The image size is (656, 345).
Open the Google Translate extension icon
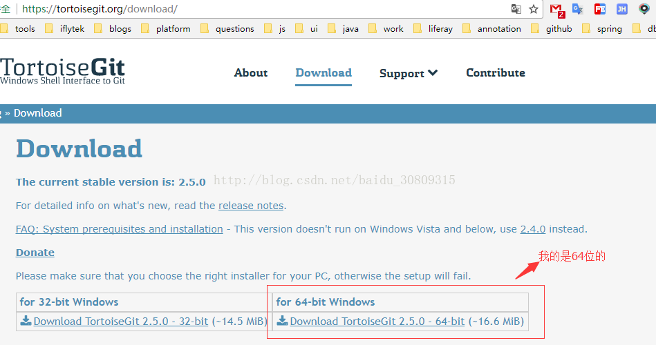coord(578,9)
